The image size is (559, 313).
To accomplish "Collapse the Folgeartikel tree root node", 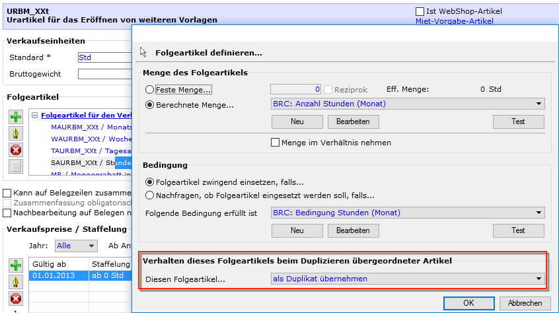I will 34,115.
